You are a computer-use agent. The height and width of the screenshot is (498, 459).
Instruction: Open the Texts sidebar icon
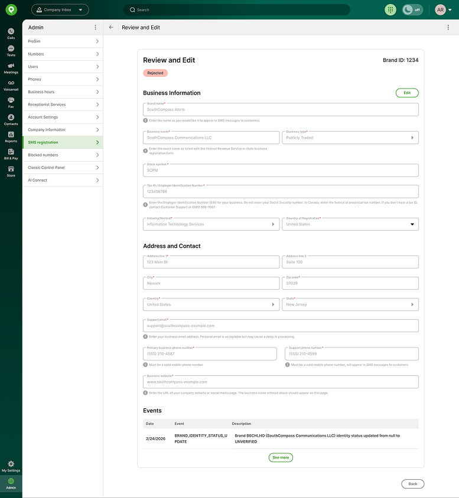coord(11,50)
